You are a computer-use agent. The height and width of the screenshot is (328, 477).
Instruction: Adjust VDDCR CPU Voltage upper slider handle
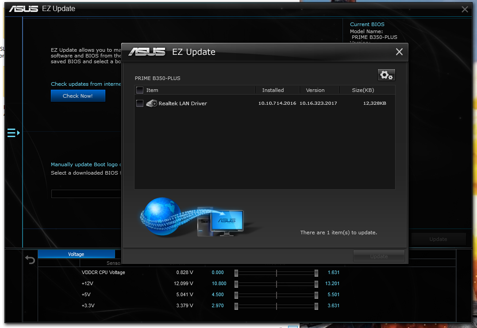pos(316,273)
